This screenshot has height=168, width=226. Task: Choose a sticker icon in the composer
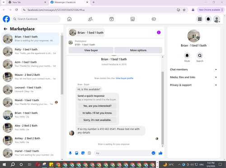pos(83,153)
